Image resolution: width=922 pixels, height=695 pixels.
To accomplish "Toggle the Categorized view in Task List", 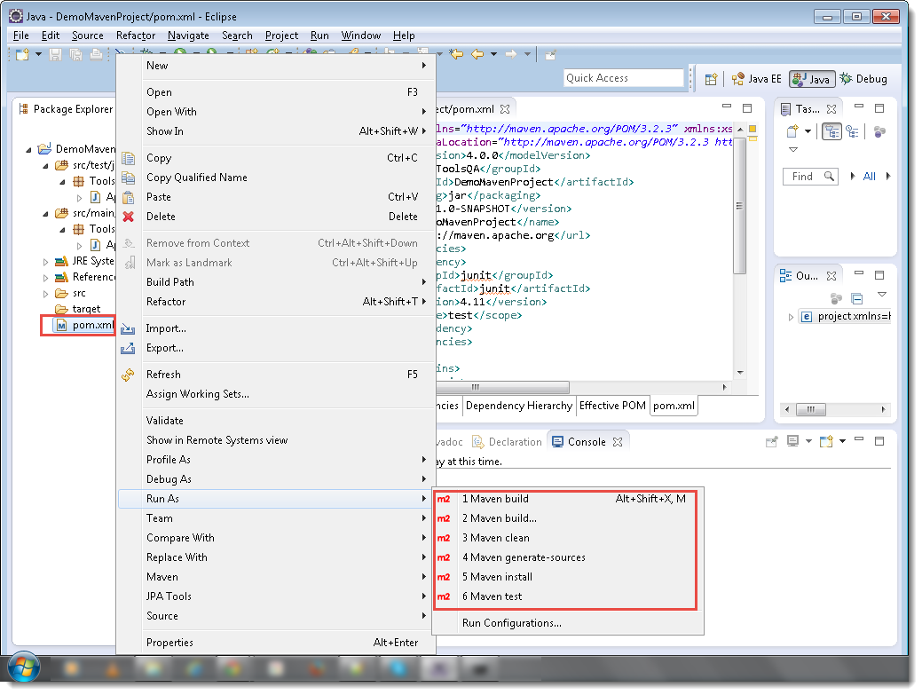I will tap(831, 131).
